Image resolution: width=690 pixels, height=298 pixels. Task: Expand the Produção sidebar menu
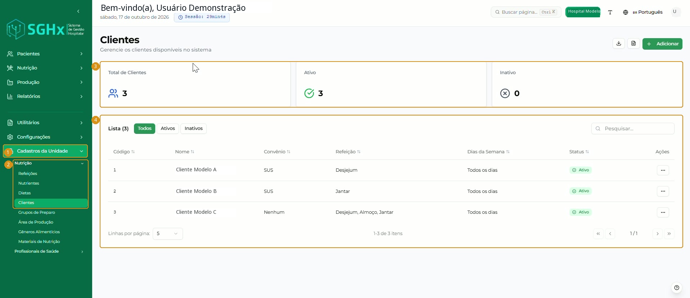coord(46,82)
